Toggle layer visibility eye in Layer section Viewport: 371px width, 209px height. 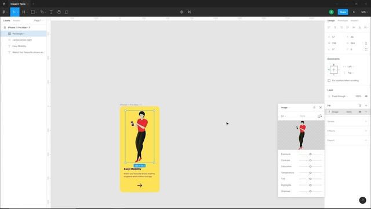(366, 96)
